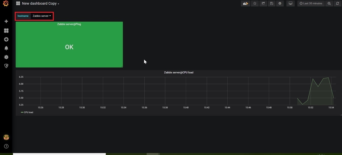Screen dimensions: 342x155
Task: Click the Ping panel resize handle
Action: point(122,66)
